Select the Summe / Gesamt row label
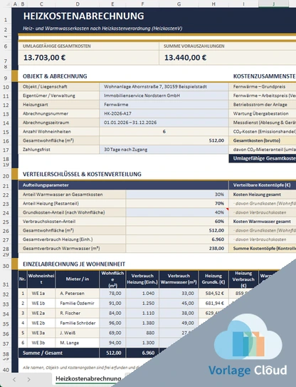 point(58,353)
